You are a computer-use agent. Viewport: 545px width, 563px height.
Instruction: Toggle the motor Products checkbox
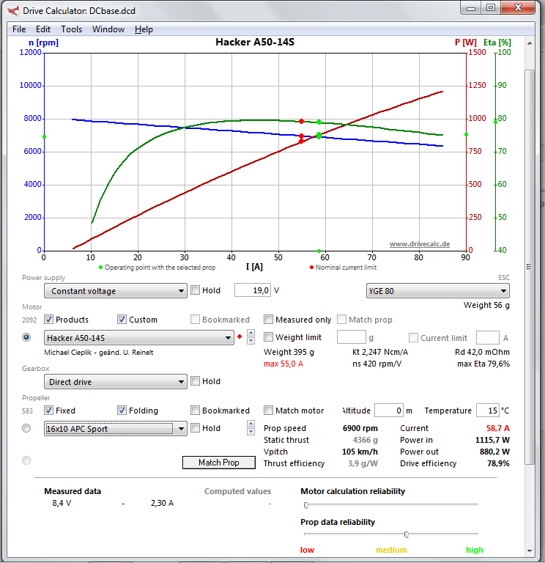[x=49, y=320]
